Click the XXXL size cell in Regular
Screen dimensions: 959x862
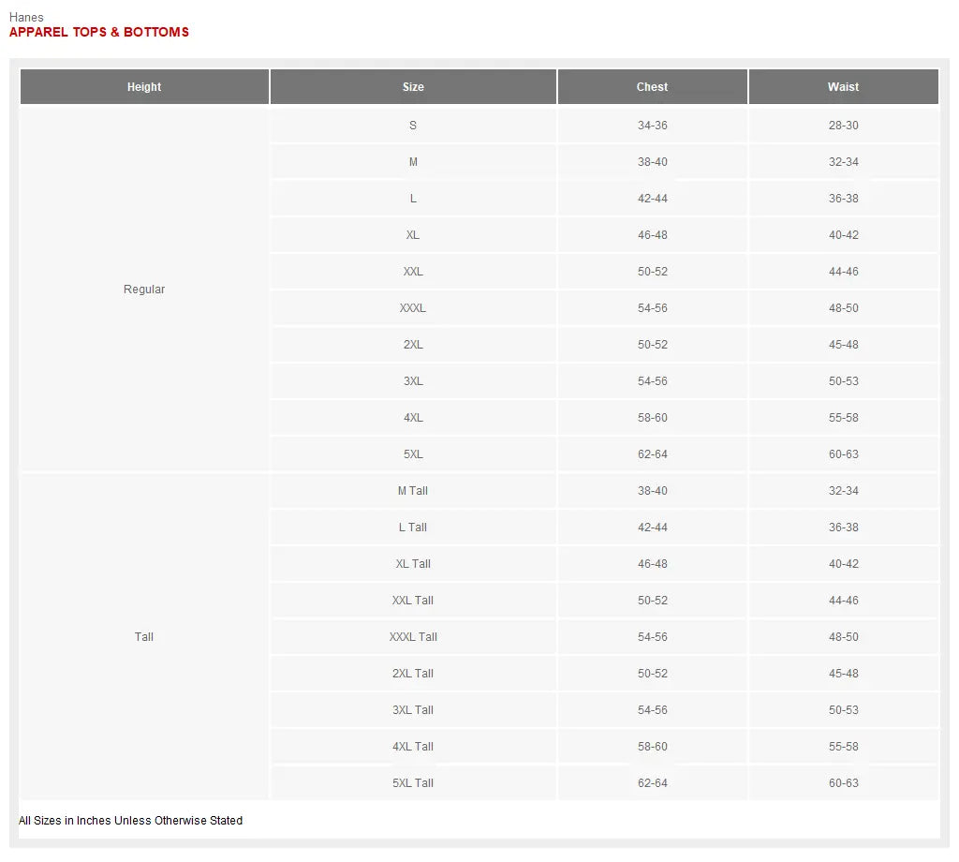(413, 308)
